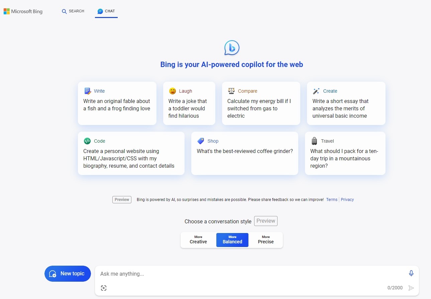Viewport: 431px width, 299px height.
Task: Click the Code card's green icon
Action: point(87,141)
